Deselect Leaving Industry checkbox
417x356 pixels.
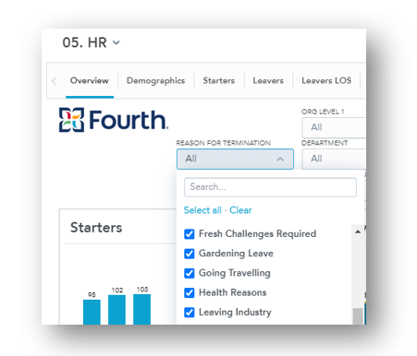[190, 313]
